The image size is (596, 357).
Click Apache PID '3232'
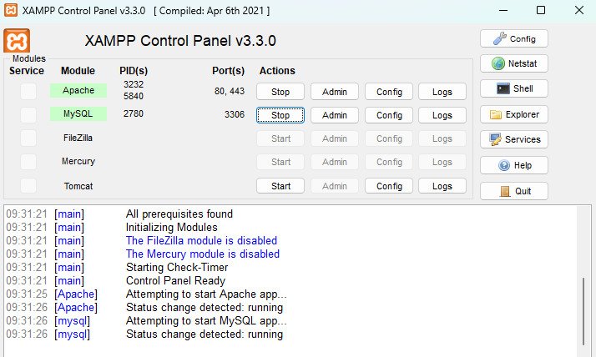click(134, 84)
